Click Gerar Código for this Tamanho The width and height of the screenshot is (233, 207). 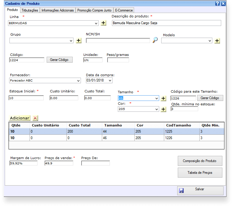pos(210,98)
